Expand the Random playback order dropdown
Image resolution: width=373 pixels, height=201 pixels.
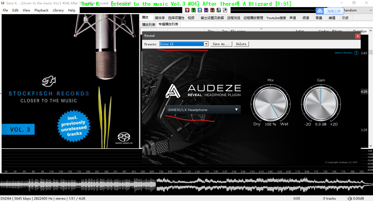click(370, 10)
